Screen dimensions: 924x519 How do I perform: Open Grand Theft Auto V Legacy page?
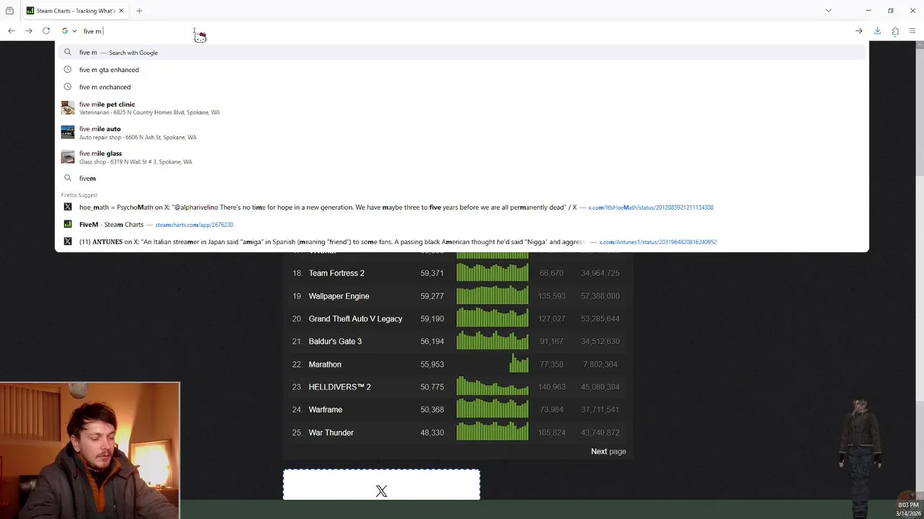pyautogui.click(x=355, y=319)
